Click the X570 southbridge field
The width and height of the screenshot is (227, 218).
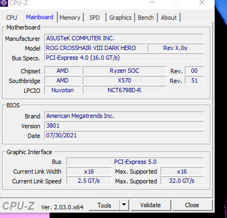click(125, 80)
